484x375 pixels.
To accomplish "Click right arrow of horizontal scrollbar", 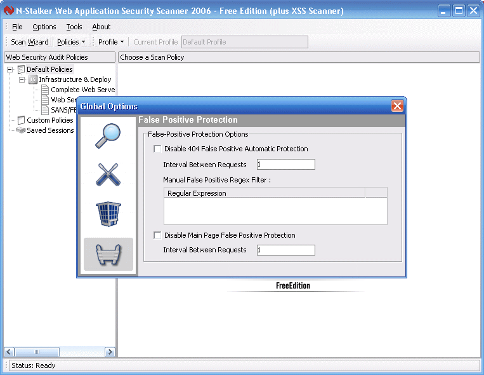I will tap(110, 351).
